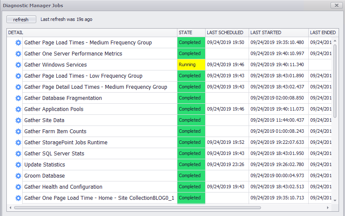Click gear icon for Gather Farm Item Counts
345x216 pixels.
(x=18, y=131)
